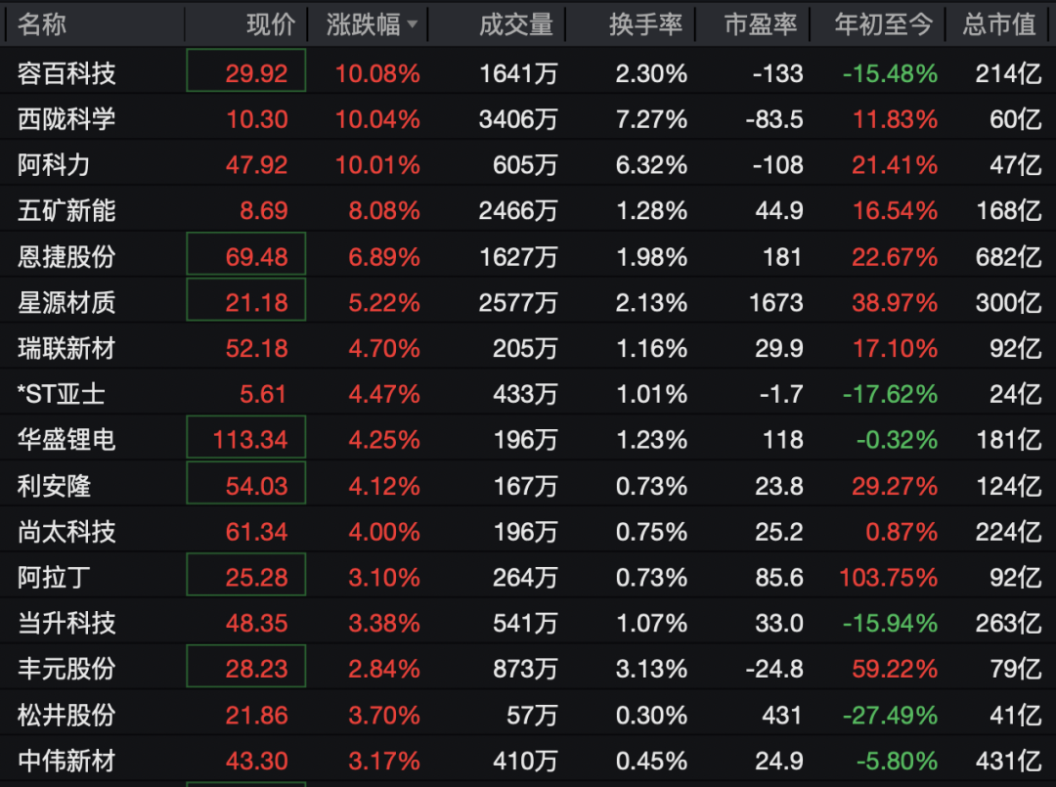Click volume 3406万
1056x787 pixels.
click(518, 119)
